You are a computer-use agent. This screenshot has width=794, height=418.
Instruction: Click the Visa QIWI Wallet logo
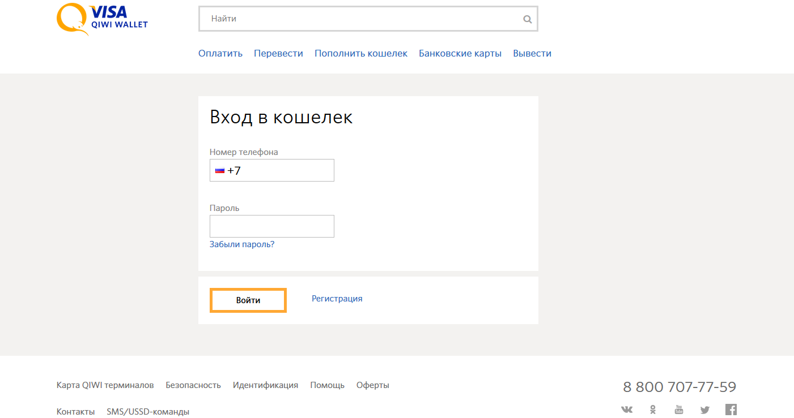pyautogui.click(x=102, y=19)
